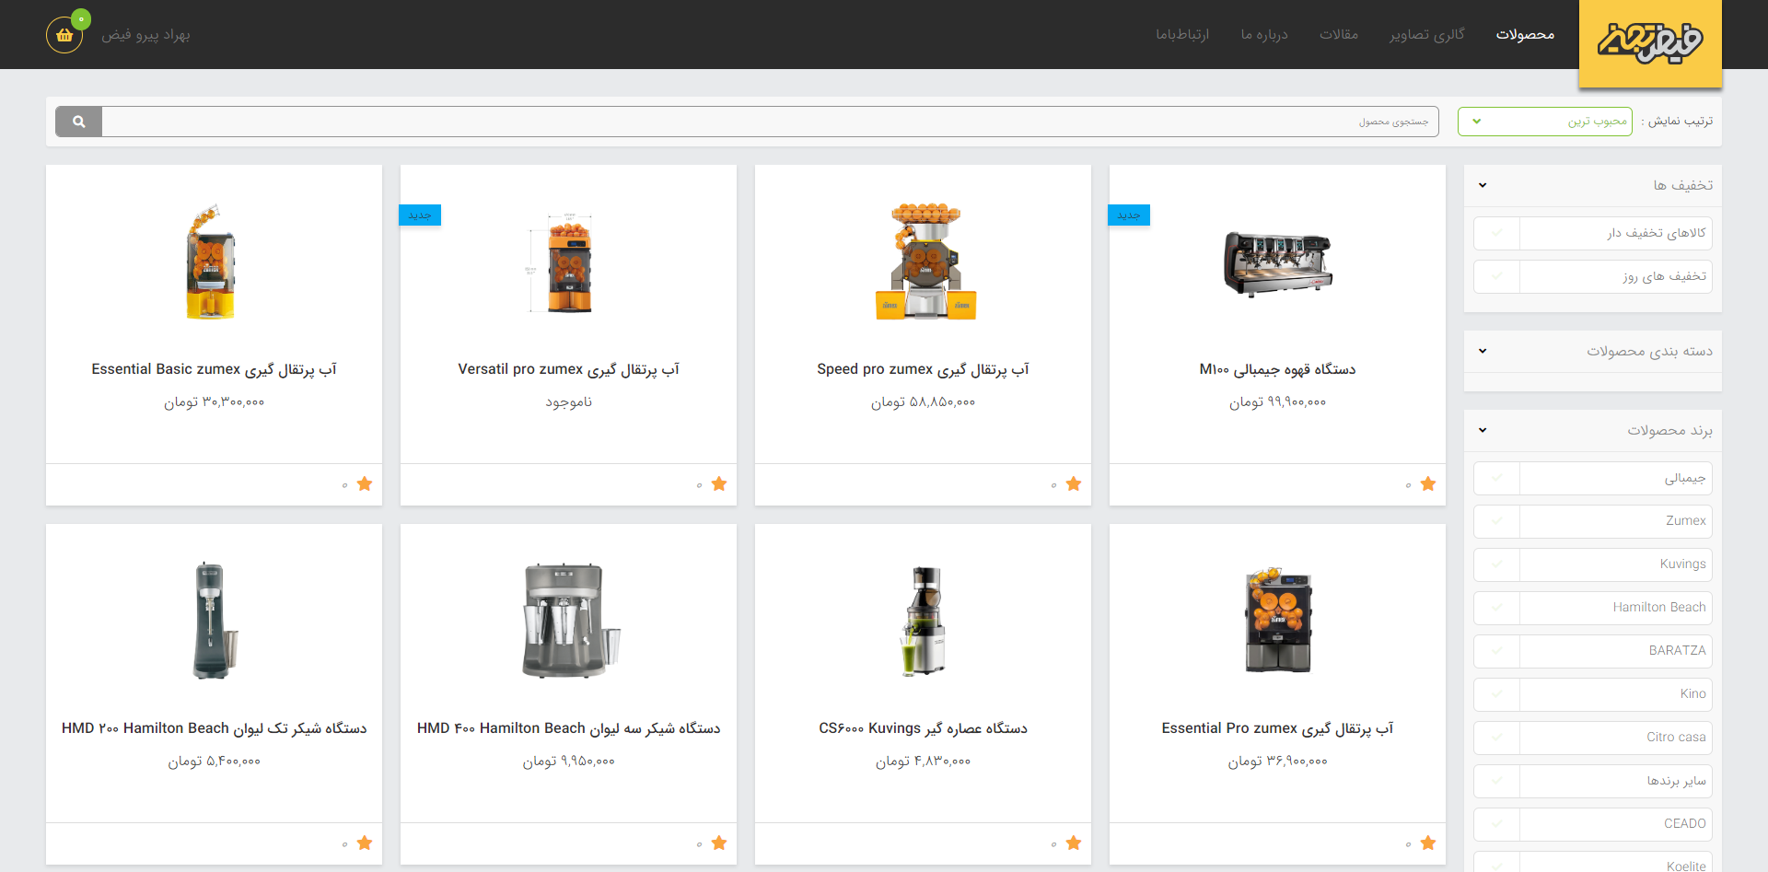Image resolution: width=1768 pixels, height=872 pixels.
Task: Click star rating on HMD 200 Hamilton Beach card
Action: [x=365, y=843]
